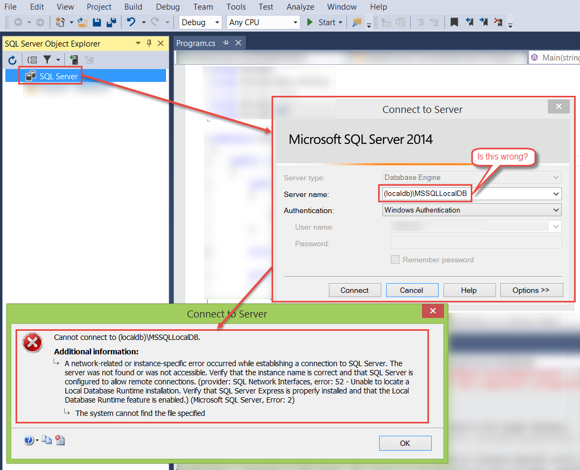Open the Debug menu
Image resolution: width=580 pixels, height=470 pixels.
click(x=168, y=6)
